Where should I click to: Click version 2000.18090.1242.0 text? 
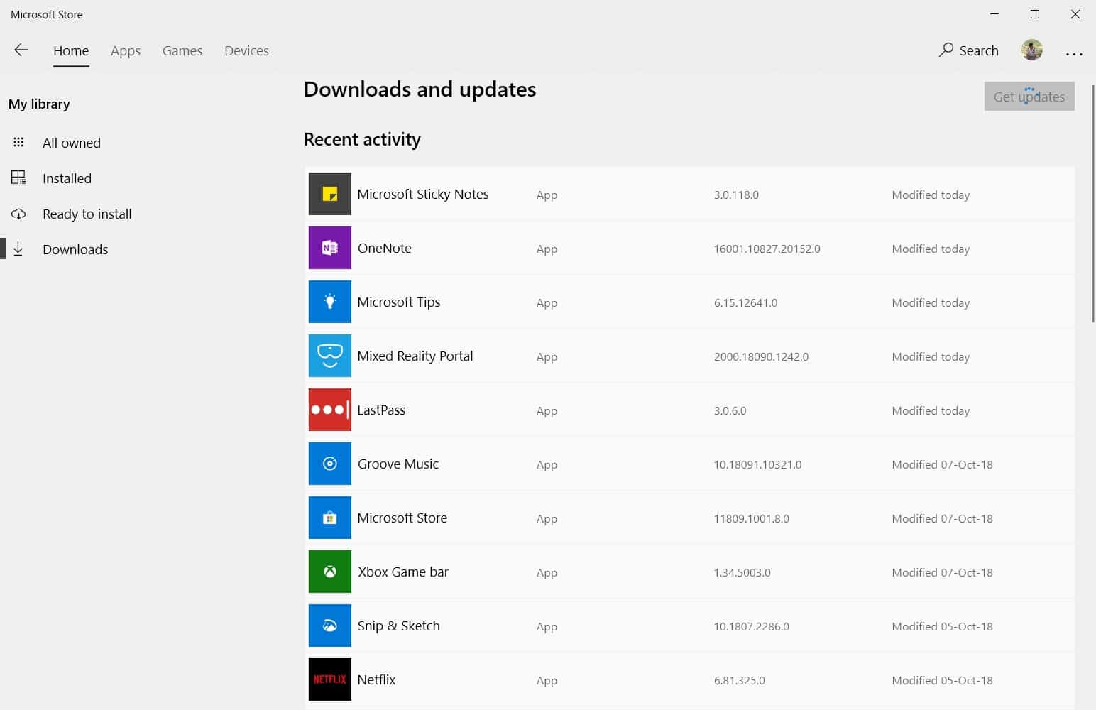(761, 356)
